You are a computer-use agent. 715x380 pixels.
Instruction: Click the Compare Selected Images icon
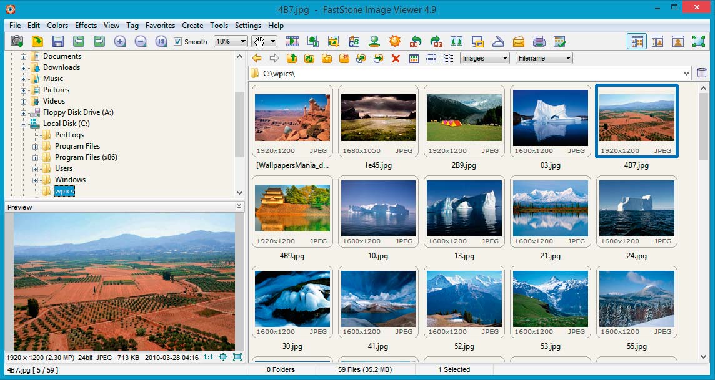tap(456, 41)
